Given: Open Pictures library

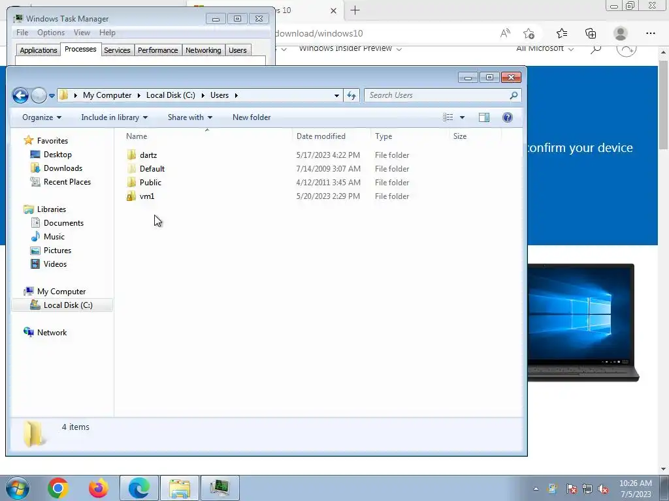Looking at the screenshot, I should tap(57, 250).
